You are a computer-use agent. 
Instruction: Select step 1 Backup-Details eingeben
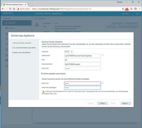tap(22, 43)
